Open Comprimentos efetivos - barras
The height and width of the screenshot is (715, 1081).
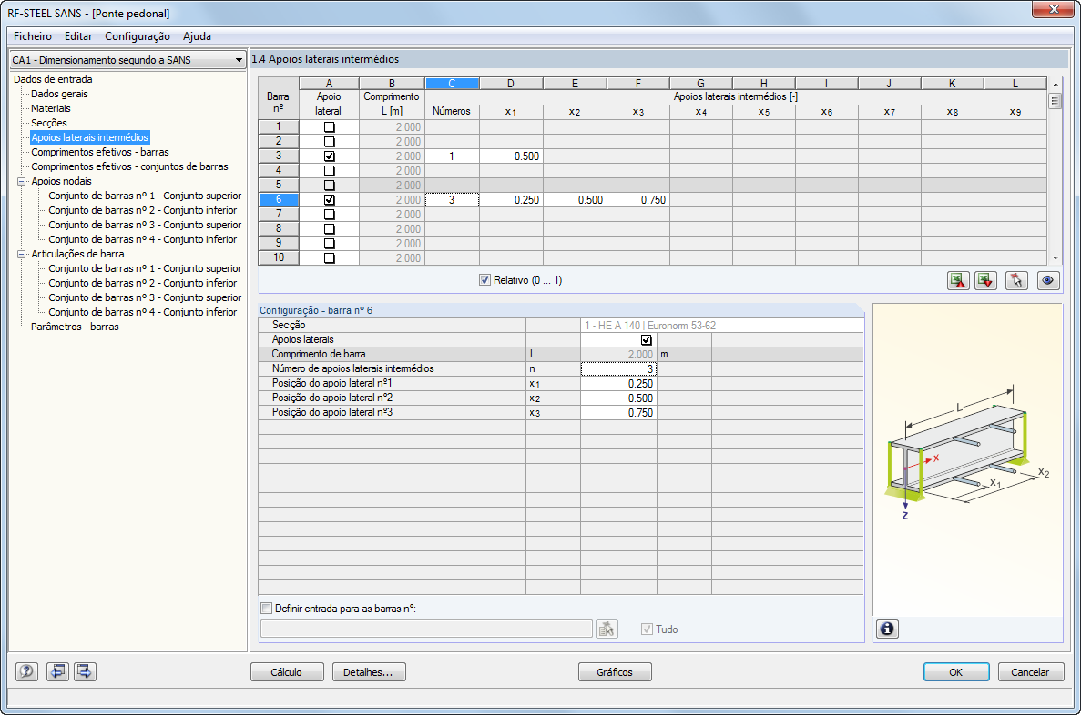click(100, 152)
